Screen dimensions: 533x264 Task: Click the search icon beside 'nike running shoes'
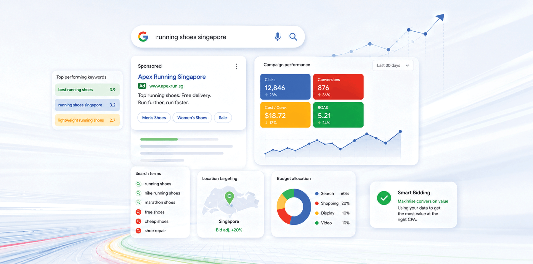[138, 193]
